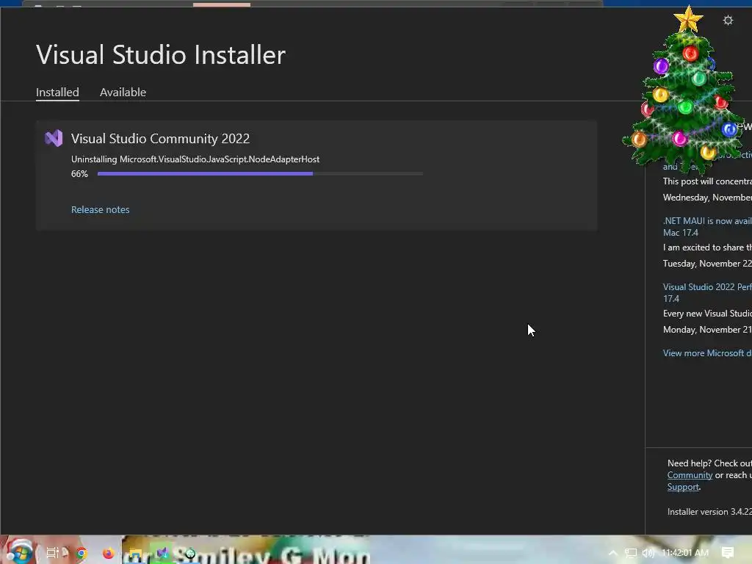752x564 pixels.
Task: Click the 66% progress percentage label
Action: coord(79,173)
